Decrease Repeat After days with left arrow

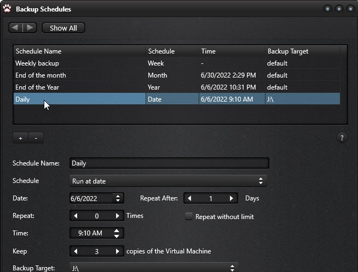pyautogui.click(x=189, y=198)
